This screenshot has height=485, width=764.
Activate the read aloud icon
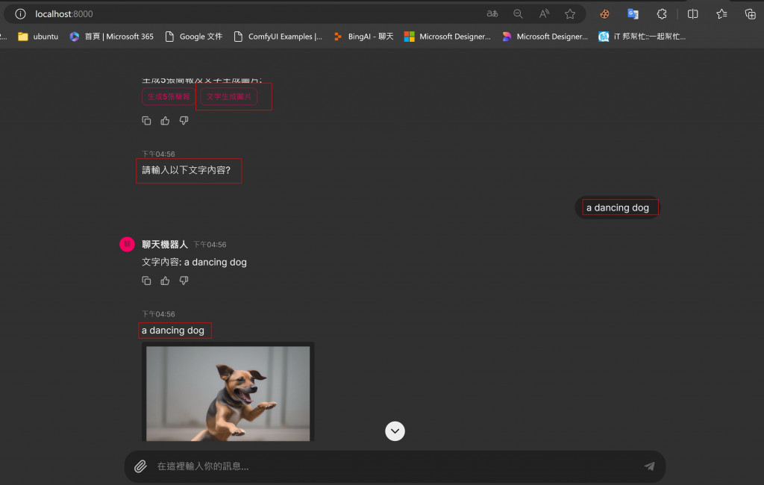coord(544,13)
